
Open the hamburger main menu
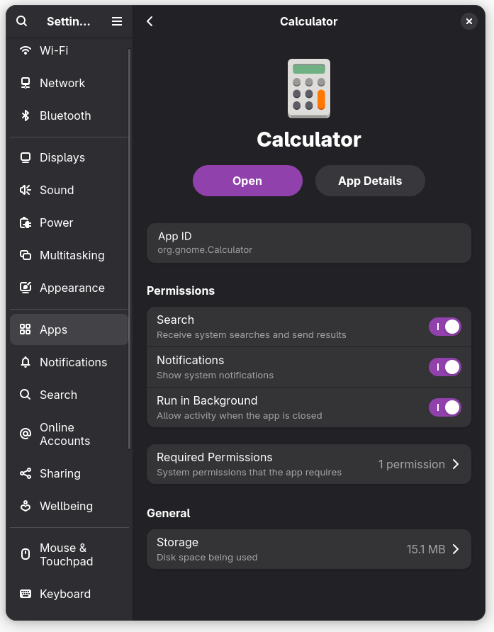point(117,21)
